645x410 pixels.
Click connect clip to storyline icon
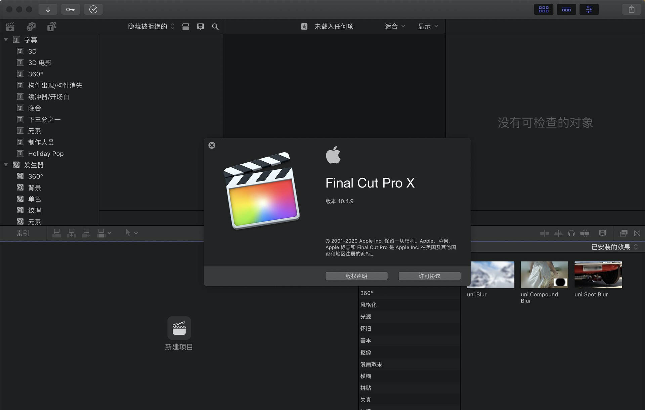[x=57, y=233]
